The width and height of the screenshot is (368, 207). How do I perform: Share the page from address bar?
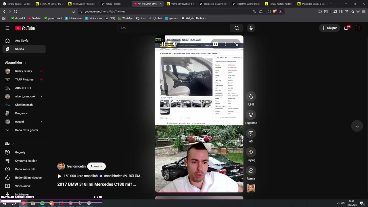coord(267,11)
